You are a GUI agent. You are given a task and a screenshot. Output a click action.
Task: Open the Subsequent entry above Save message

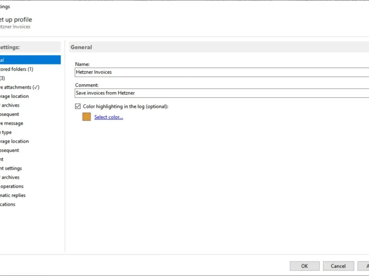[10, 114]
